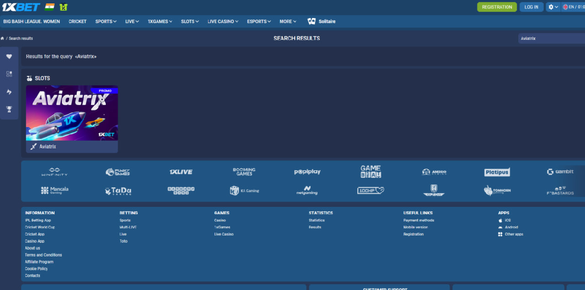This screenshot has width=585, height=290.
Task: Expand the Live dropdown menu
Action: click(132, 21)
